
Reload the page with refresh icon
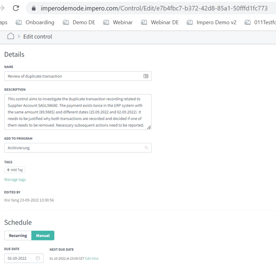(16, 8)
